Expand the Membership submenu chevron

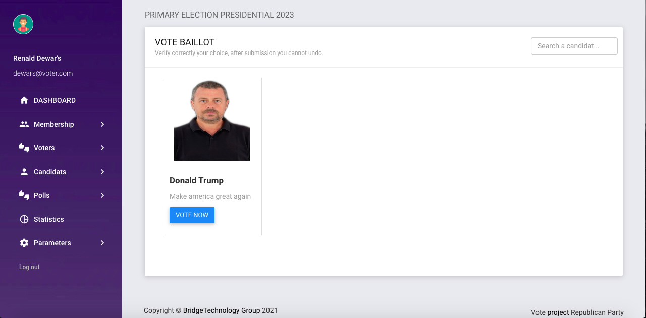point(102,124)
